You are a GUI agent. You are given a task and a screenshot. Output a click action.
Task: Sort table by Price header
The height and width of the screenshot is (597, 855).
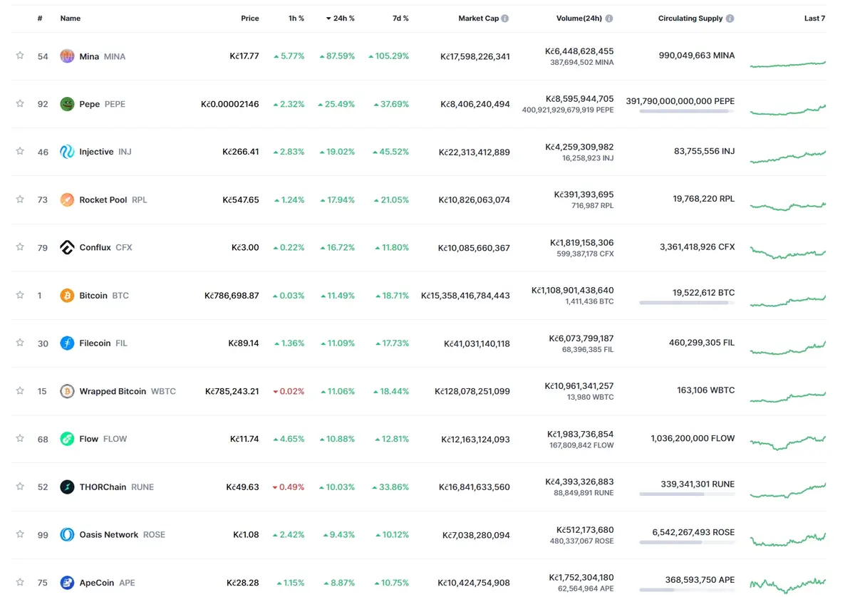pyautogui.click(x=250, y=19)
